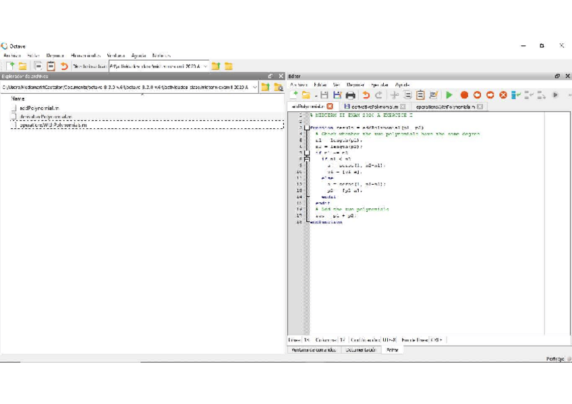Click the print icon in the editor toolbar
The image size is (572, 404).
pos(350,95)
